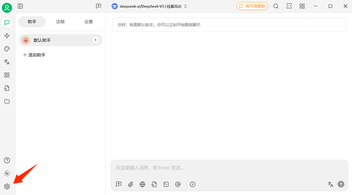Click the 有可用更新 update button
This screenshot has height=195, width=352.
click(x=252, y=6)
